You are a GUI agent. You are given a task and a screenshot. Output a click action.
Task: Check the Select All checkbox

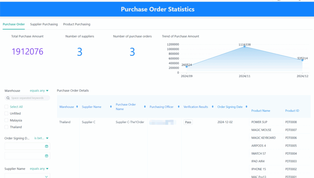tap(6, 107)
